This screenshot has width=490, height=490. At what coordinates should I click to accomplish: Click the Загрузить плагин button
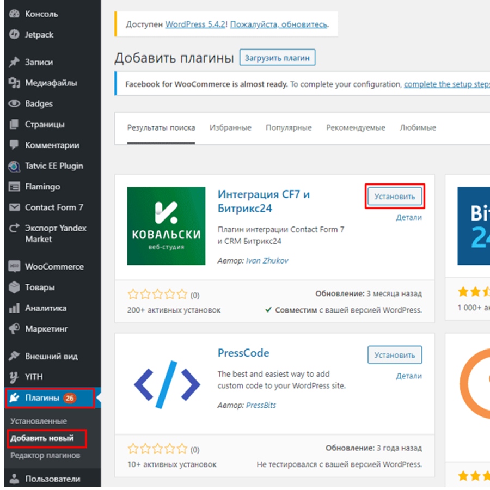277,58
